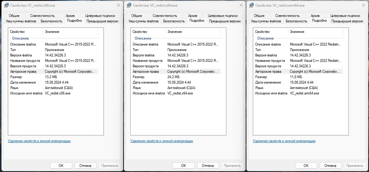The height and width of the screenshot is (172, 369).
Task: Click OK in the VC_redist.arm64.exe window
Action: tap(306, 165)
